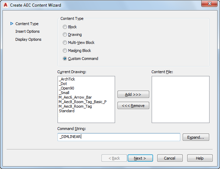Select the Block radio button
This screenshot has width=220, height=169.
[65, 27]
